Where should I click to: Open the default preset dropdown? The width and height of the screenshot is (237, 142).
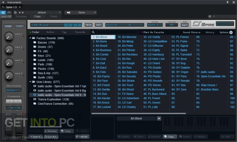(x=43, y=13)
